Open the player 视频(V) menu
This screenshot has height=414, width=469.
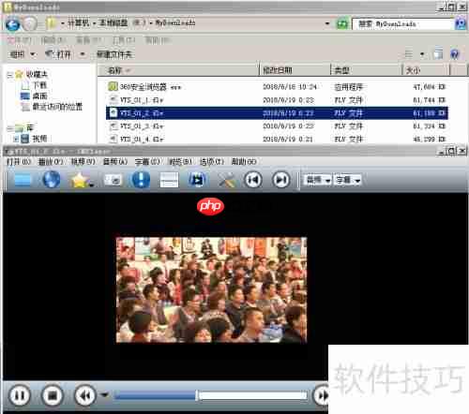pos(83,162)
